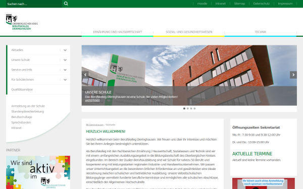This screenshot has height=189, width=303.
Task: Click the 'Wir sind aktiv' partner banner
Action: pos(38,172)
